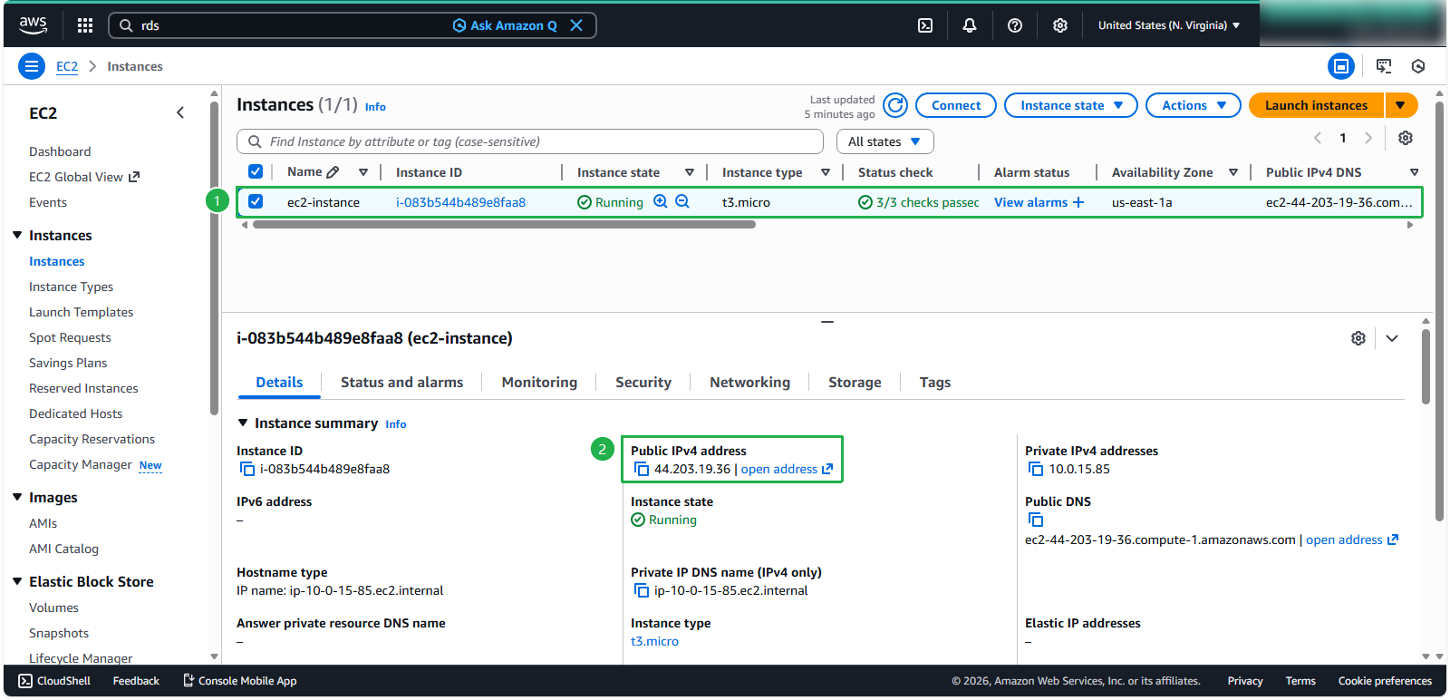Toggle the hamburger navigation menu
1450x700 pixels.
[x=32, y=66]
